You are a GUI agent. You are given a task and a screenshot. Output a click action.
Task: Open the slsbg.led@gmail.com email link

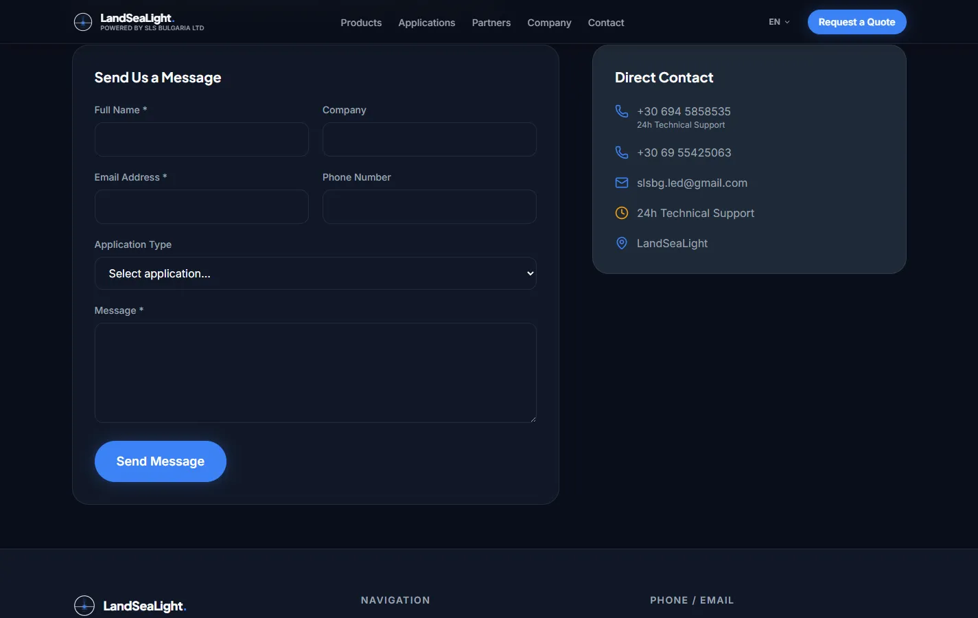pyautogui.click(x=692, y=183)
